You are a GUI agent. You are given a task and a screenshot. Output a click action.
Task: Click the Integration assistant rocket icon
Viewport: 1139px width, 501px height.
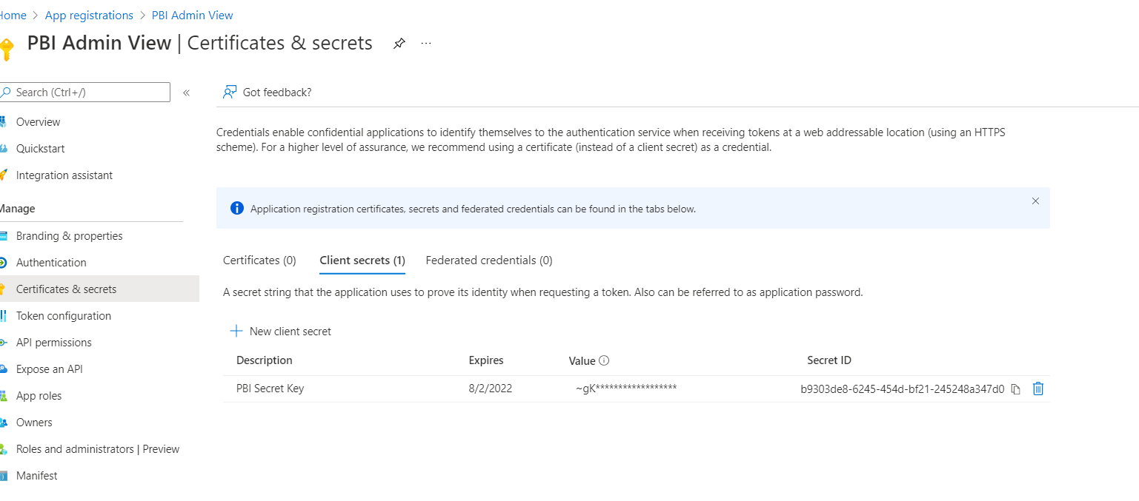[x=4, y=175]
